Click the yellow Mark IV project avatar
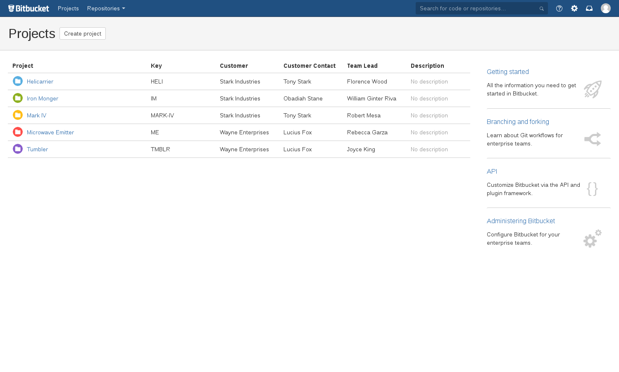Viewport: 619px width, 372px height. [x=18, y=115]
